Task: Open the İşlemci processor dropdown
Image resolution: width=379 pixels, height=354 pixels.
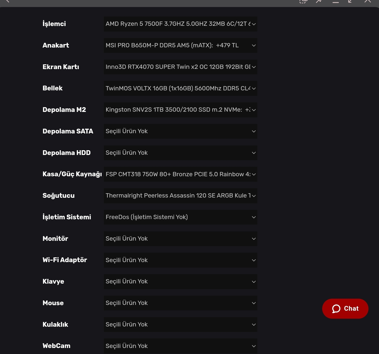Action: tap(180, 24)
